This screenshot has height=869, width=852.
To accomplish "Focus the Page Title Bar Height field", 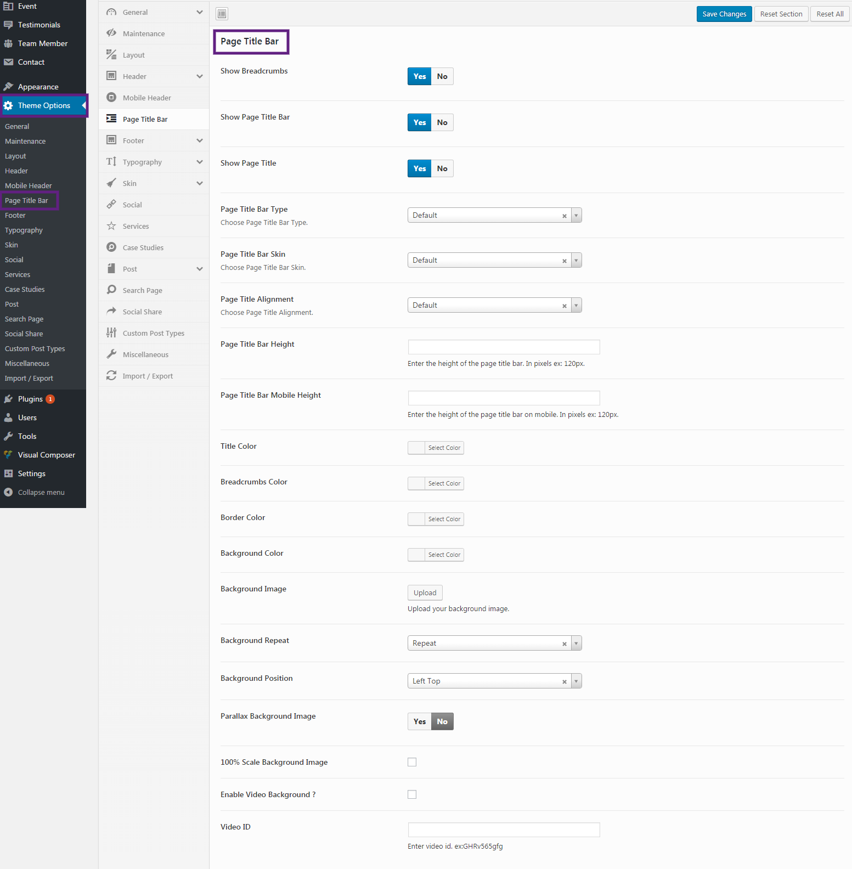I will point(504,347).
